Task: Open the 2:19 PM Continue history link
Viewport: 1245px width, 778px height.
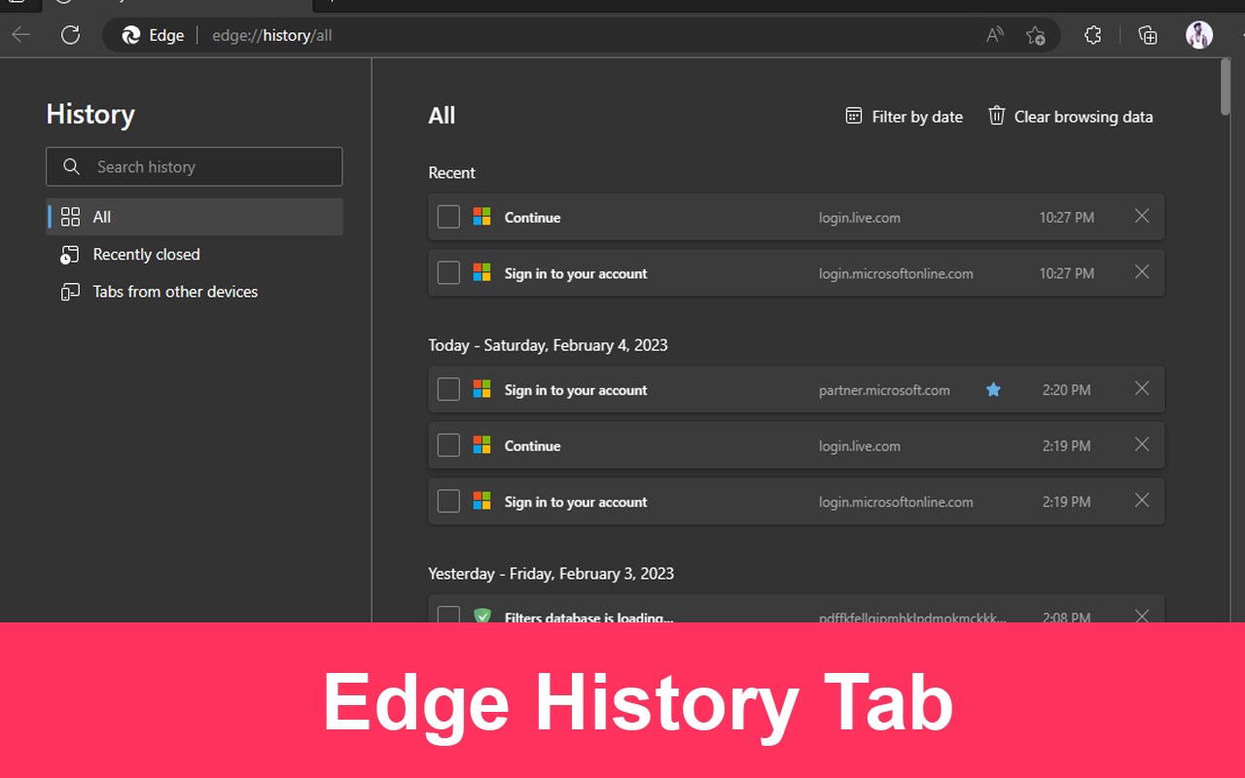Action: point(532,446)
